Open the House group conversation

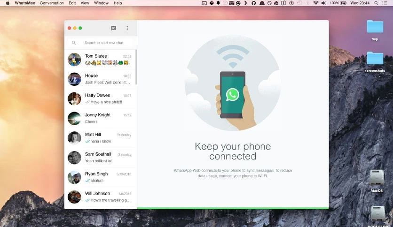(x=100, y=79)
